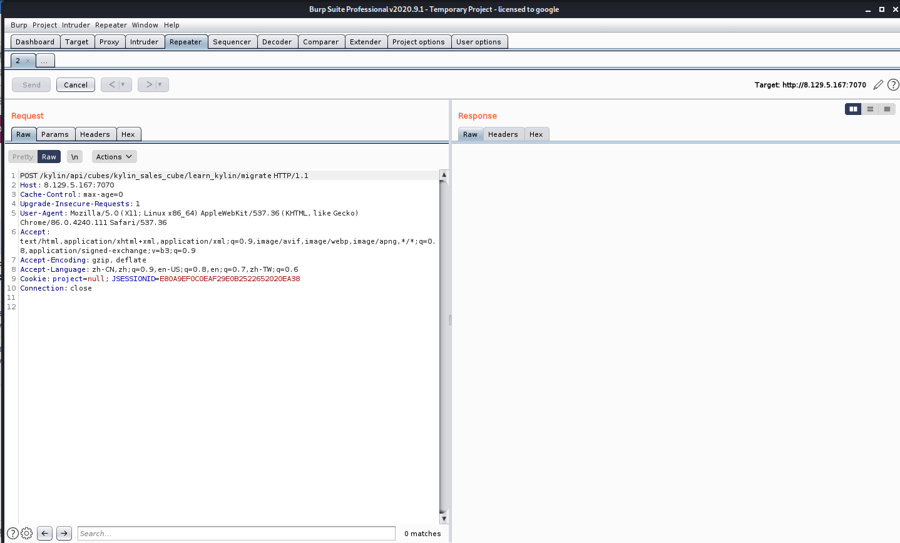Open the Actions dropdown menu
This screenshot has height=543, width=900.
114,157
